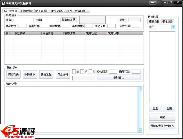Click the region list box under 省份
The width and height of the screenshot is (183, 139).
tap(162, 67)
